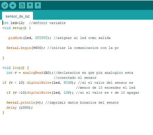
Task: Click the Verify checkmark button
Action: 5,5
